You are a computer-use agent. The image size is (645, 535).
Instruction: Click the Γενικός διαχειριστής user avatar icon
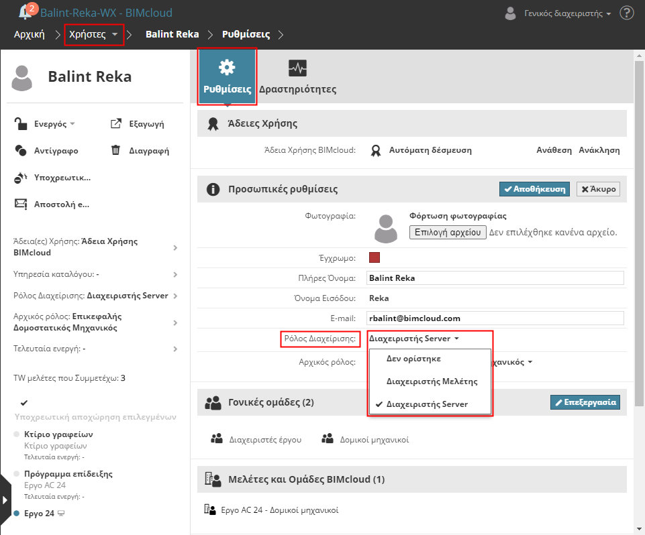510,13
